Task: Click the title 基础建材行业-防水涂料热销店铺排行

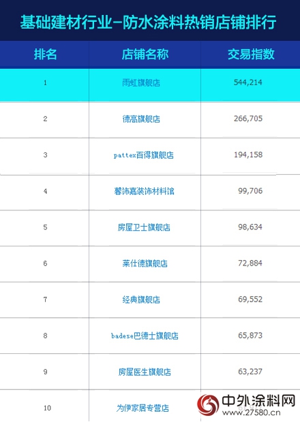Action: coord(148,22)
